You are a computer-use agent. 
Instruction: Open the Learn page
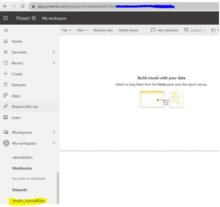coord(16,118)
